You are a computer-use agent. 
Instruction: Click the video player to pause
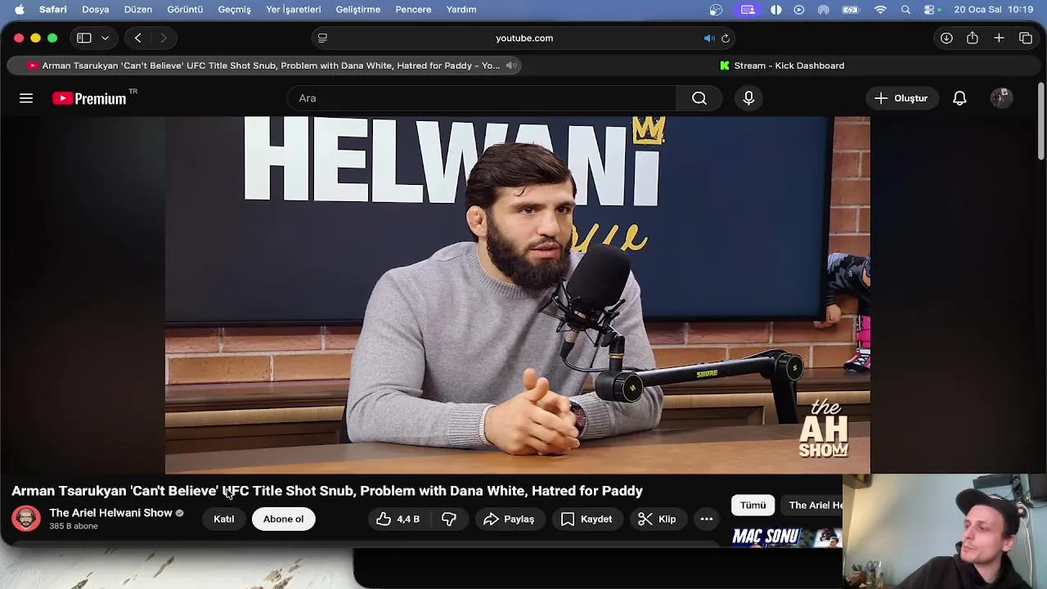(x=518, y=294)
